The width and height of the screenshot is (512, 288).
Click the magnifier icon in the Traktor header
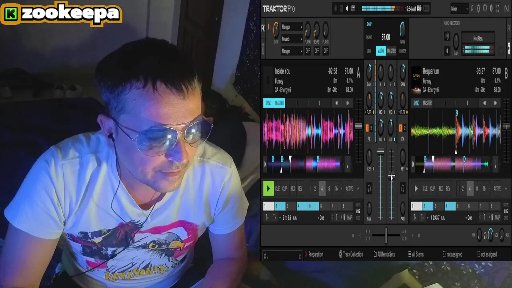click(x=472, y=8)
